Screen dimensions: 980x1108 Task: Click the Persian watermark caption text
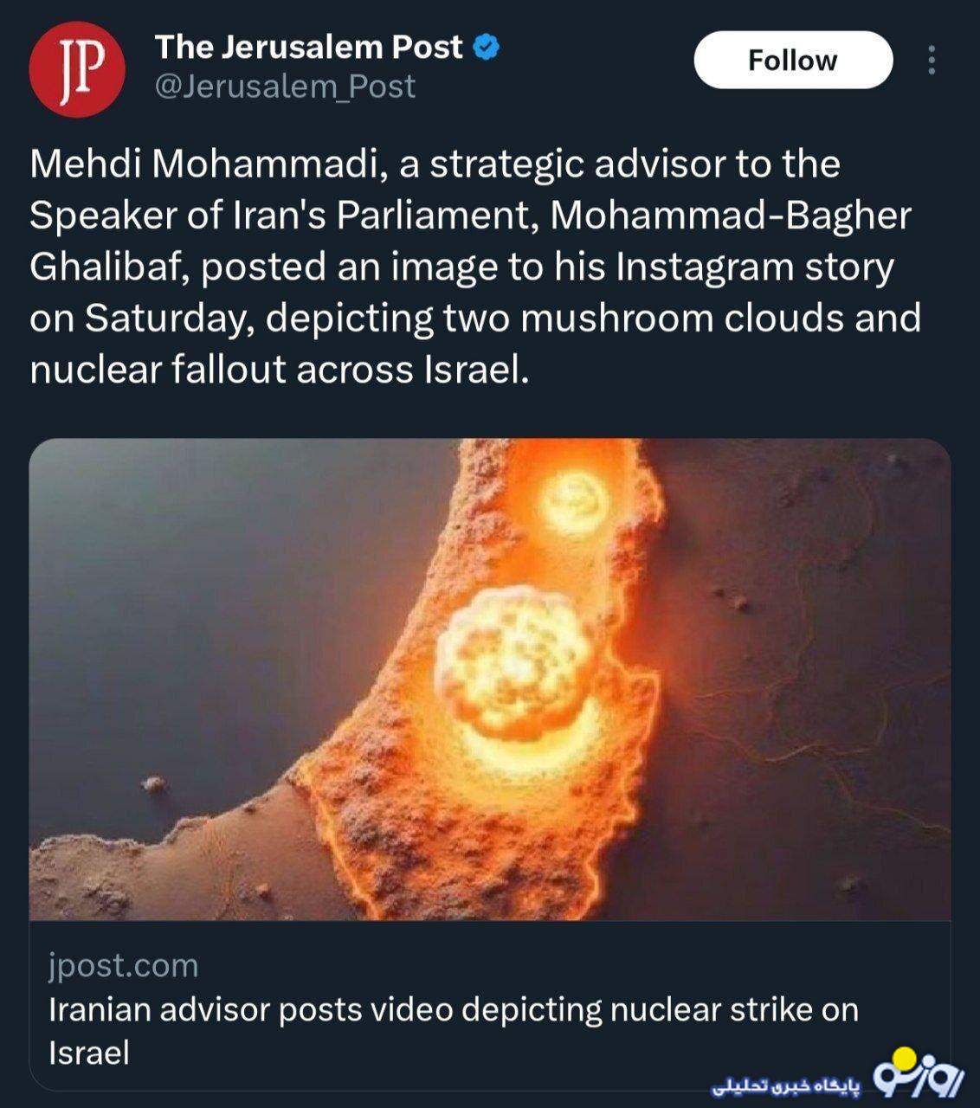pyautogui.click(x=786, y=1085)
